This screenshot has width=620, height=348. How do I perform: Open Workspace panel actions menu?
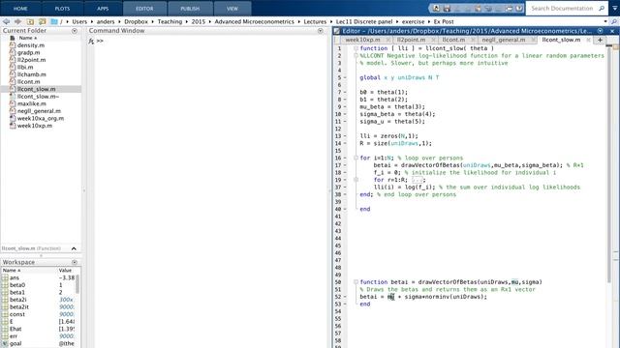[75, 262]
